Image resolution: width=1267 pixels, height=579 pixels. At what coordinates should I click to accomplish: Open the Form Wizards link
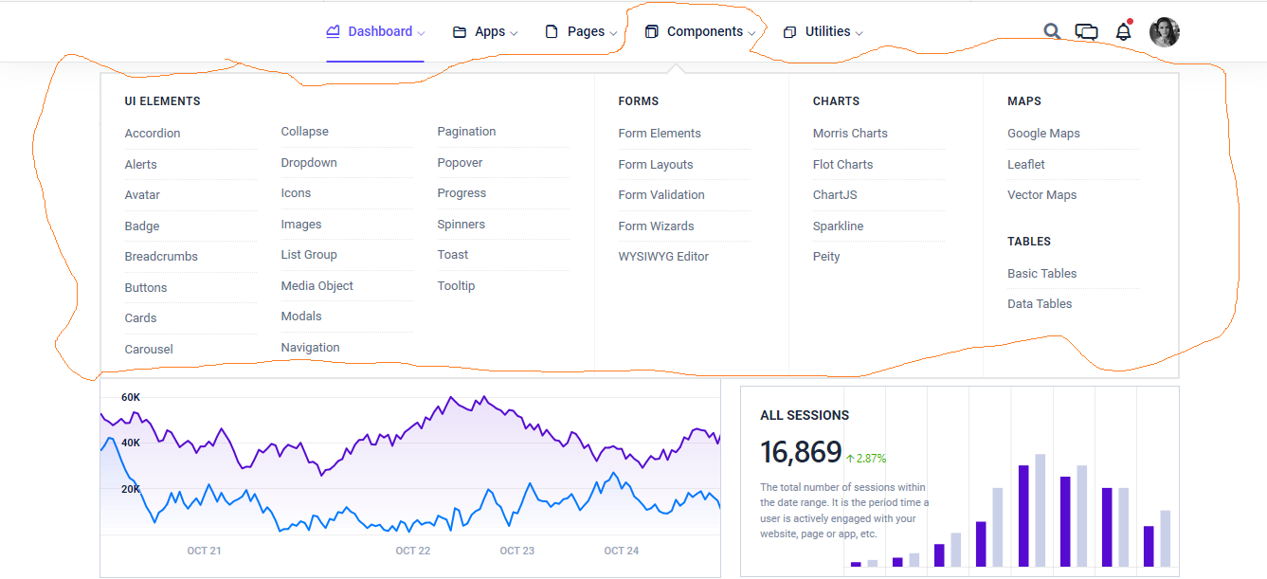[x=656, y=226]
